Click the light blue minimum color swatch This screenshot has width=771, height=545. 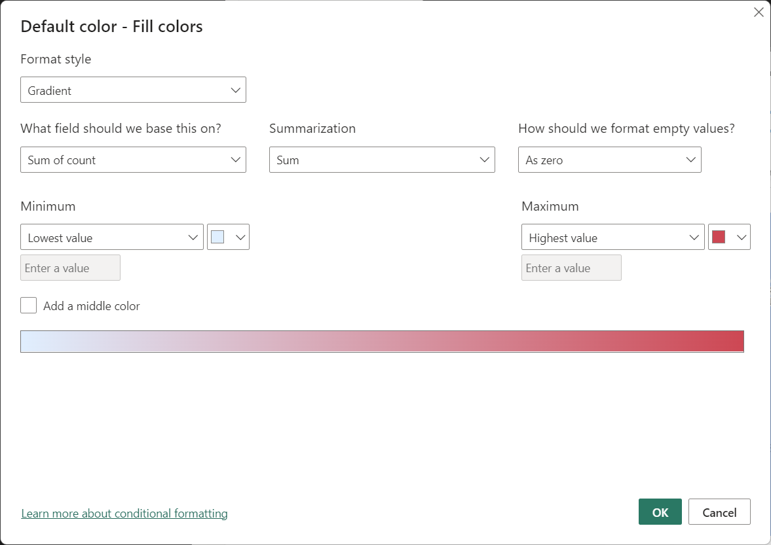click(217, 237)
